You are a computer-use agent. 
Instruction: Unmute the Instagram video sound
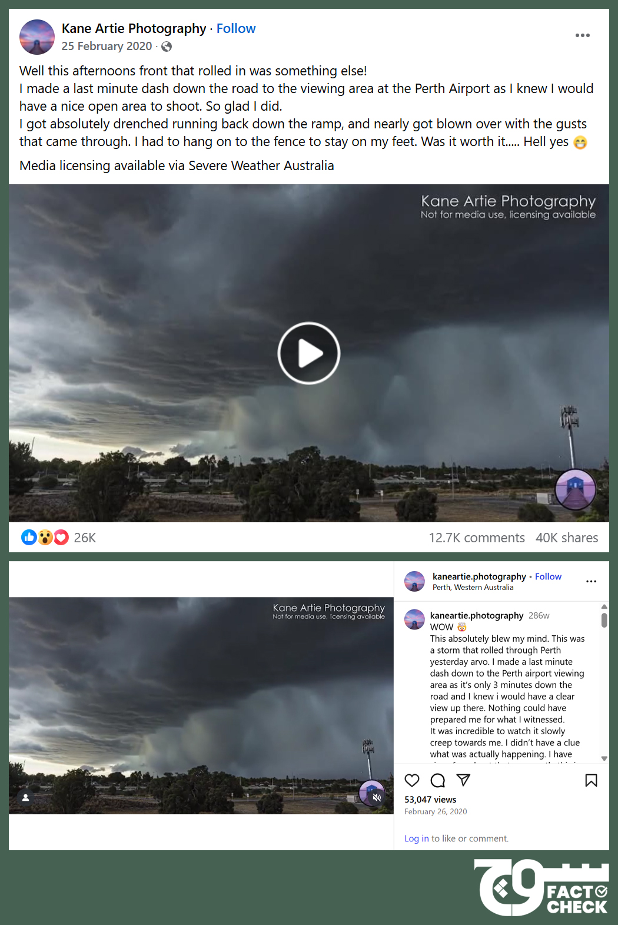(x=377, y=797)
